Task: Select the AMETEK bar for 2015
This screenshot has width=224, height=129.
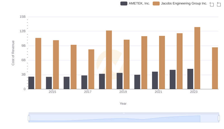Action: click(49, 83)
